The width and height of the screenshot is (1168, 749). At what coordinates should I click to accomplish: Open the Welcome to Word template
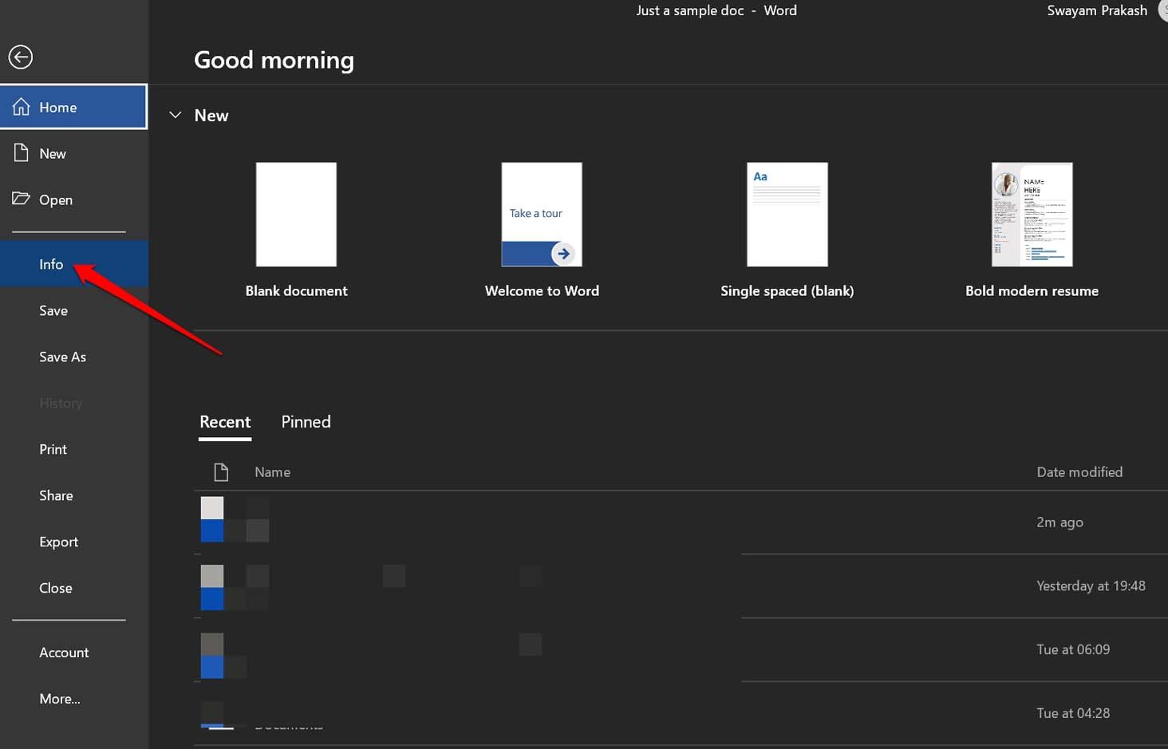[x=542, y=231]
